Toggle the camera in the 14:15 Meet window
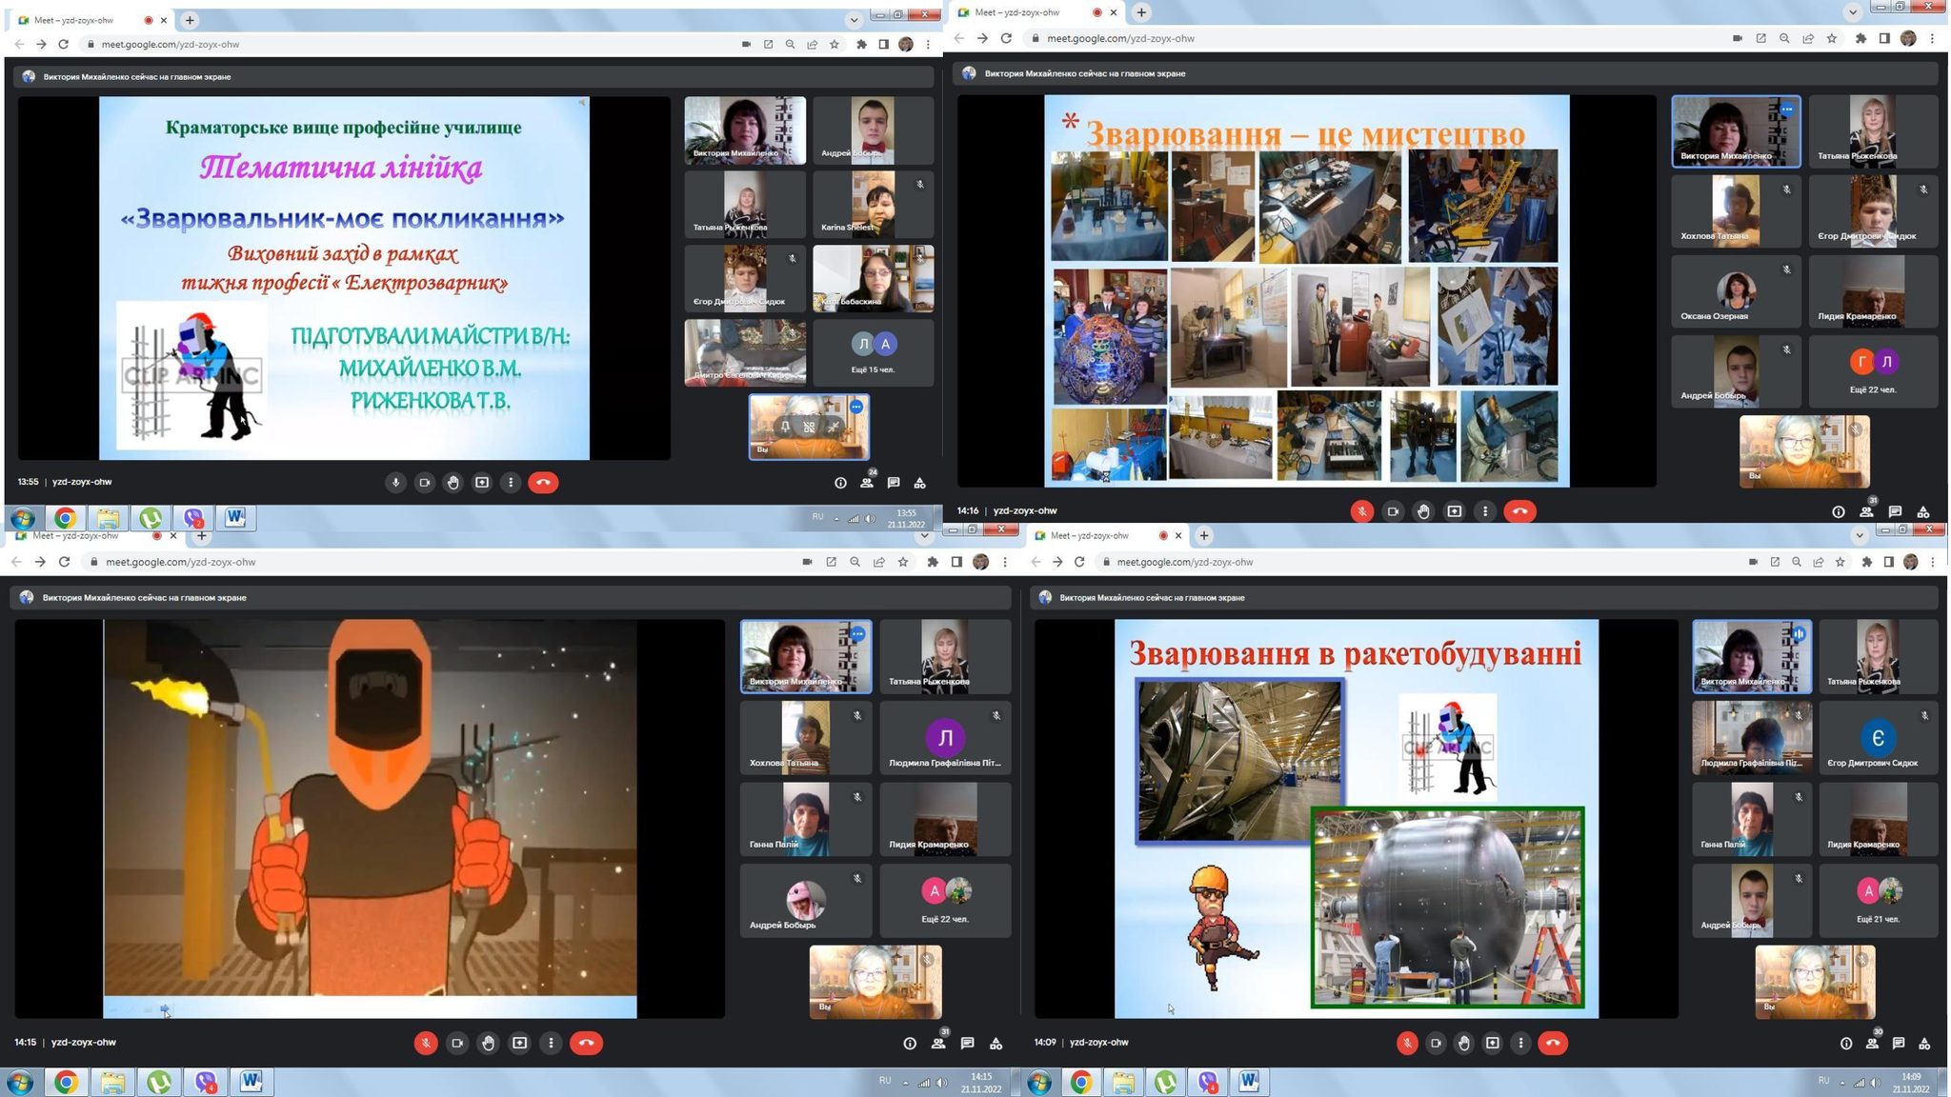Image resolution: width=1951 pixels, height=1097 pixels. tap(457, 1043)
